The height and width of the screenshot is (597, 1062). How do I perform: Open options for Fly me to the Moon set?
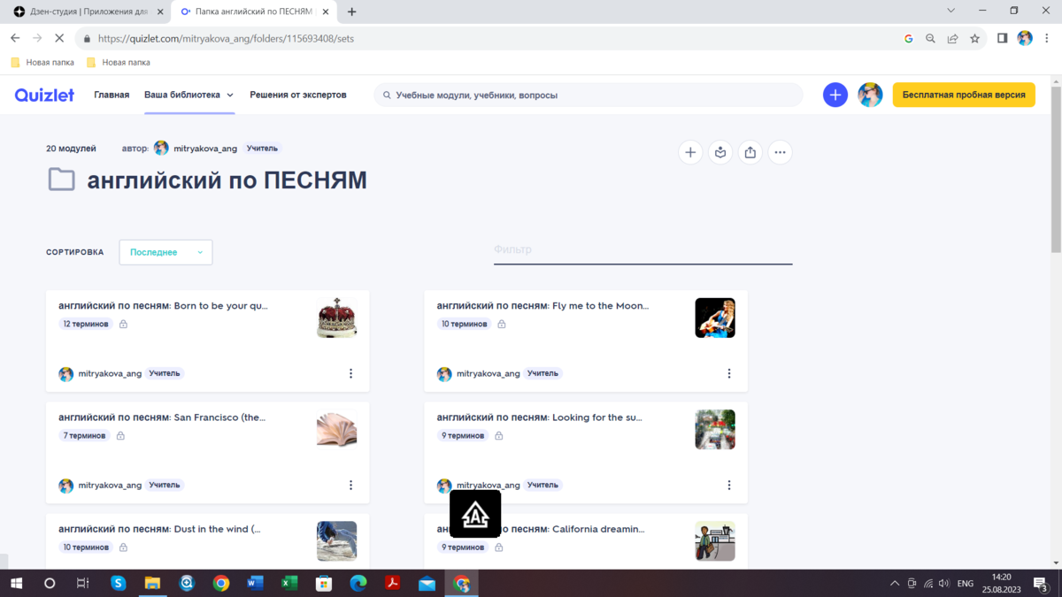(729, 373)
